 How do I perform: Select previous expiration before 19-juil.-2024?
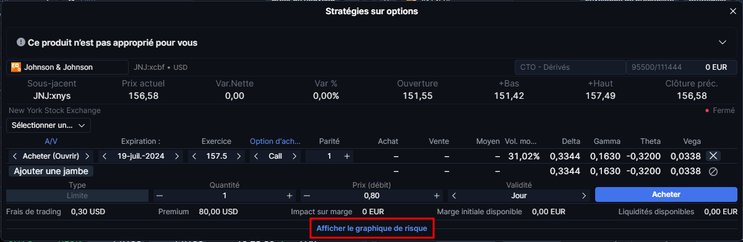(x=105, y=156)
